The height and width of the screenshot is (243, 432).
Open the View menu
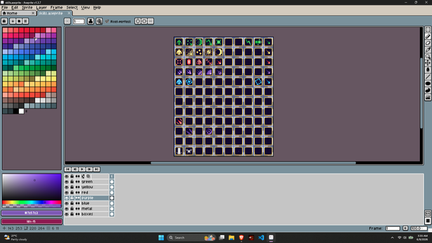[85, 8]
